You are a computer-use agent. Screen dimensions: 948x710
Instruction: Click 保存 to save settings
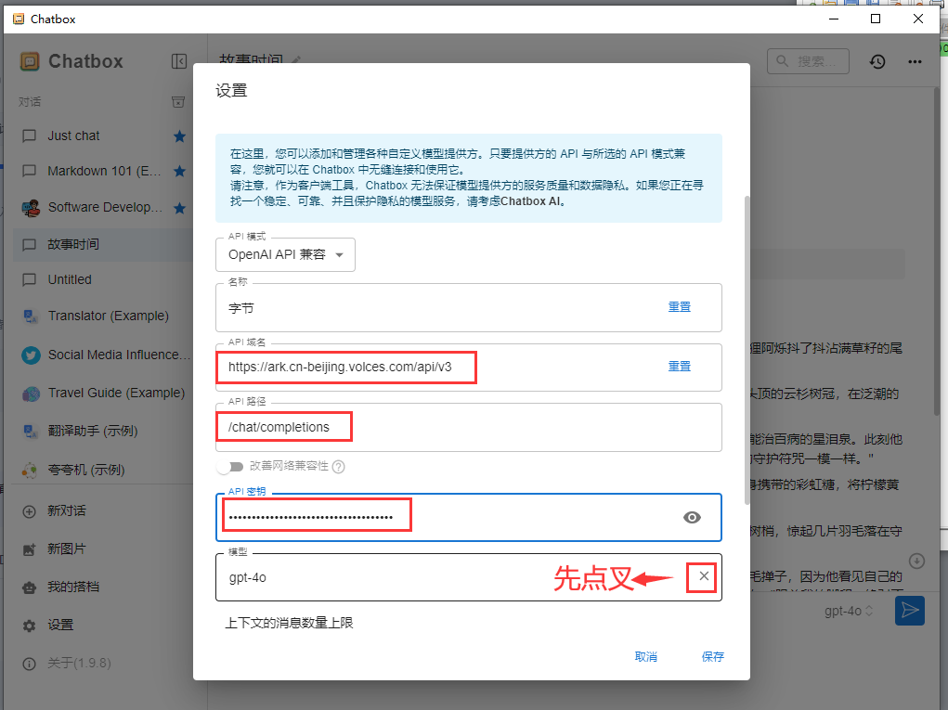point(713,657)
